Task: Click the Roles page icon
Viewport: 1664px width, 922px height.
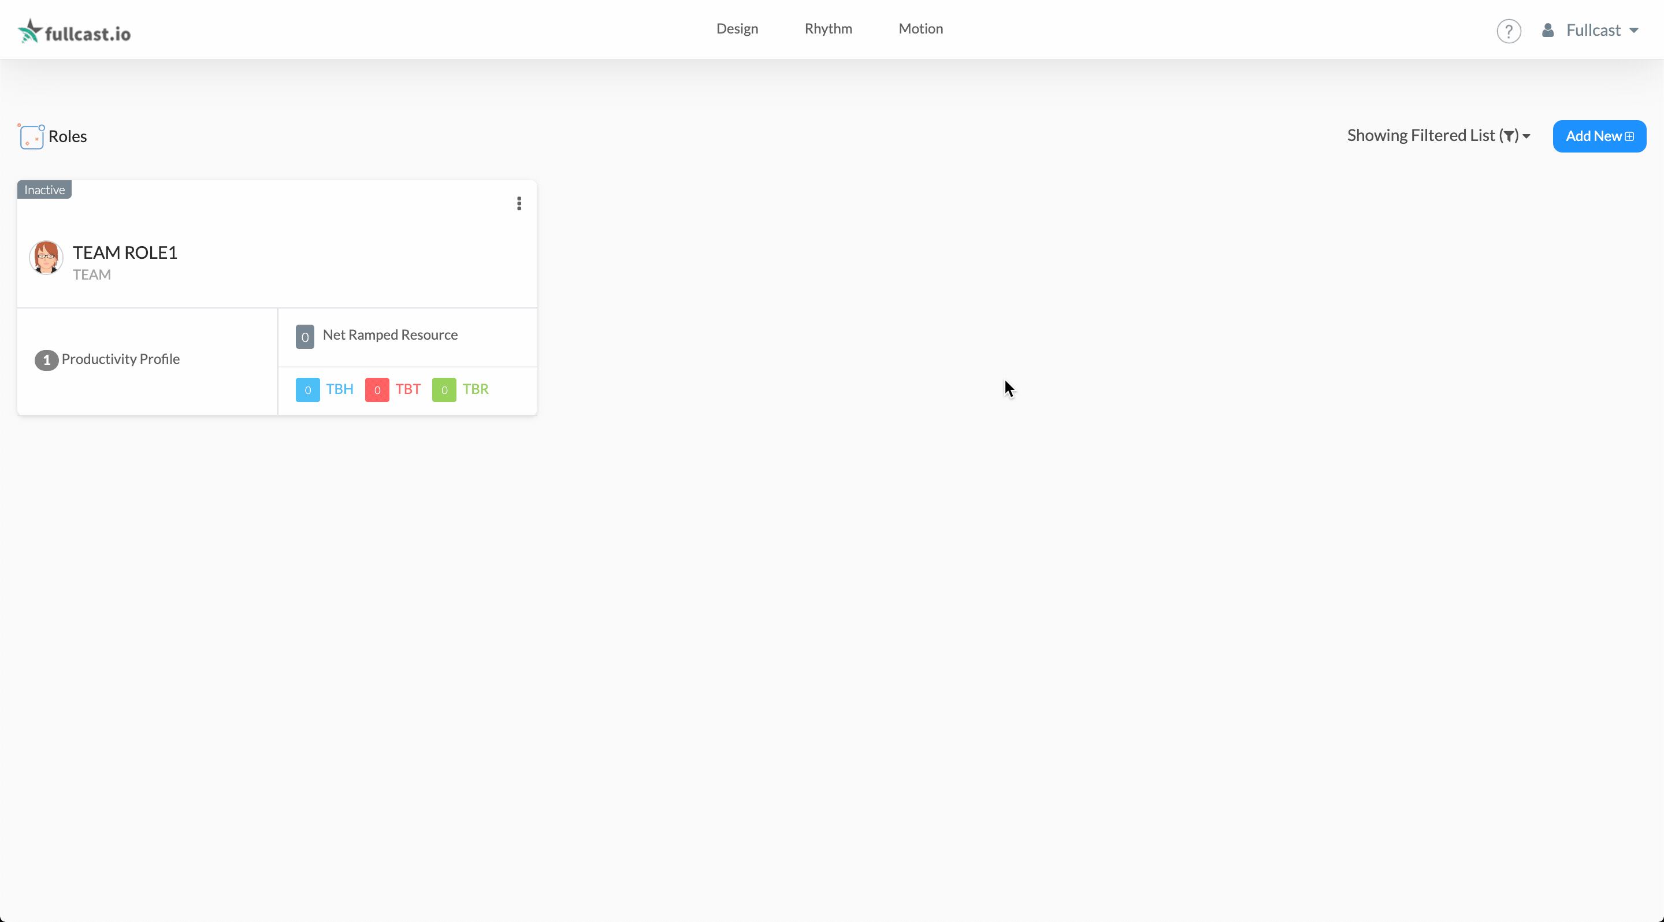Action: pos(31,137)
